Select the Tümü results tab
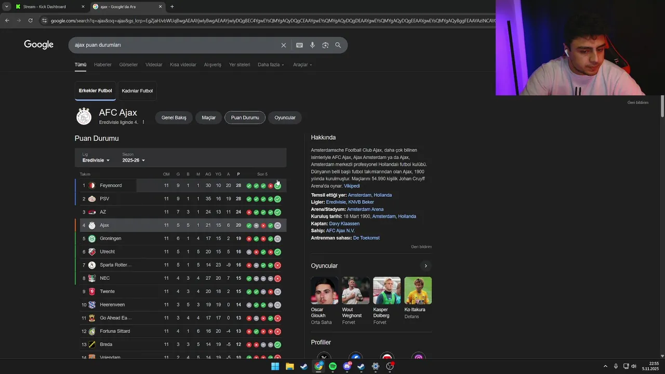 point(81,65)
